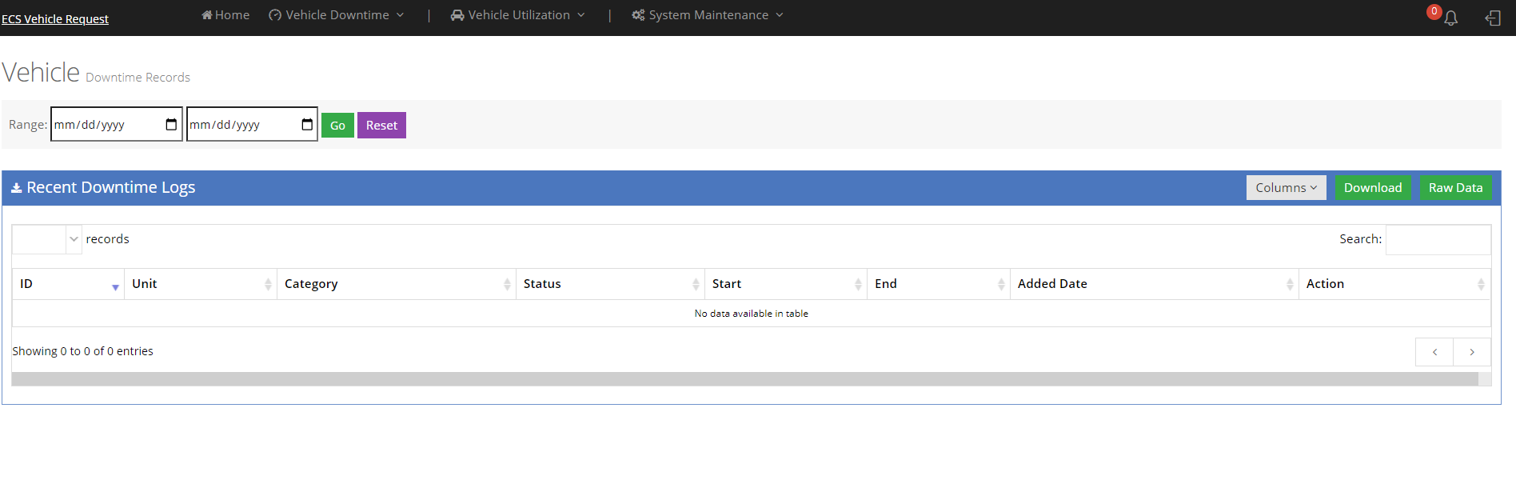
Task: Open the System Maintenance menu
Action: 708,15
